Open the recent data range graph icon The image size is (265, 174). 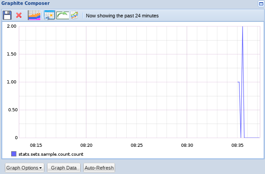(x=34, y=15)
